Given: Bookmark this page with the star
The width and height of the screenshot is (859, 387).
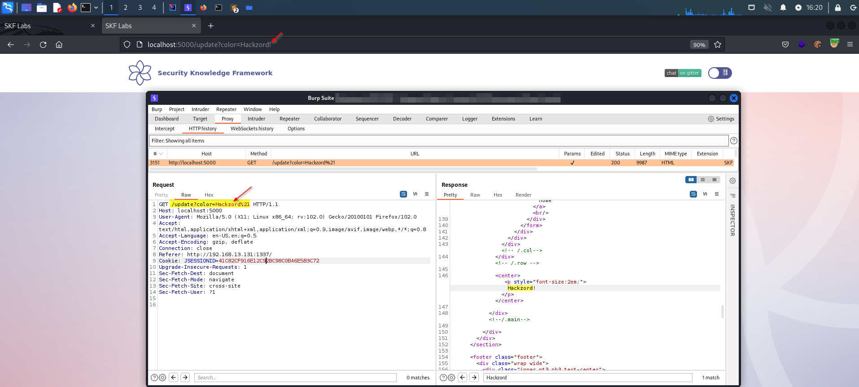Looking at the screenshot, I should point(718,44).
